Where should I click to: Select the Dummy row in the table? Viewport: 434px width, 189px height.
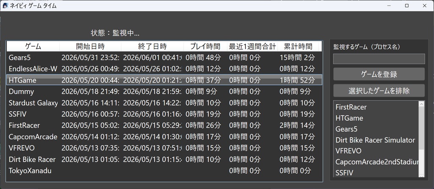164,91
